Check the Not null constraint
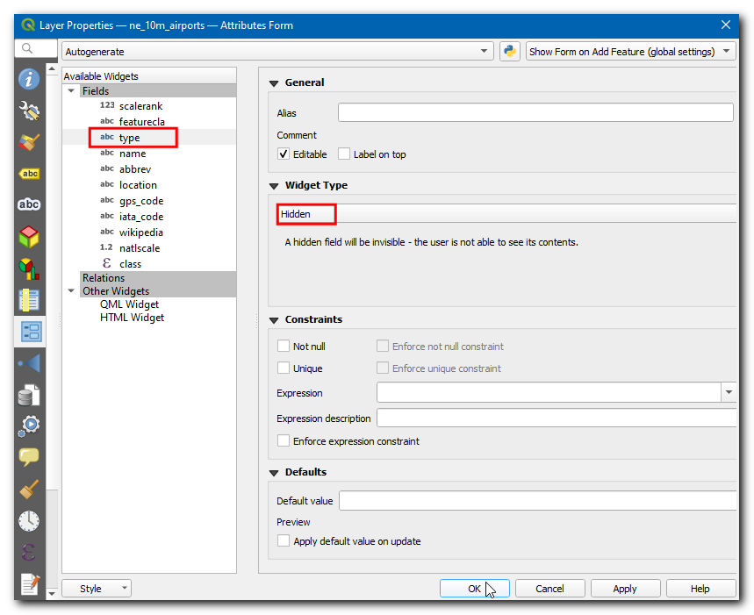Image resolution: width=754 pixels, height=615 pixels. coord(284,347)
